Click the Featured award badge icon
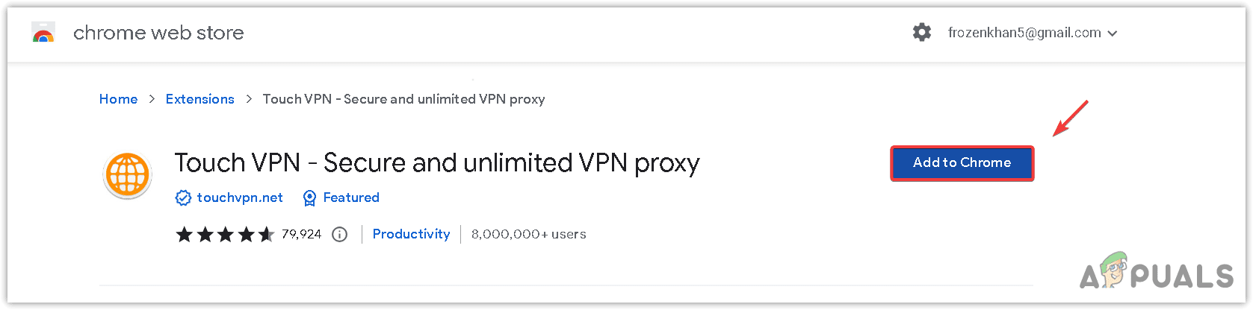Image resolution: width=1253 pixels, height=310 pixels. 309,197
